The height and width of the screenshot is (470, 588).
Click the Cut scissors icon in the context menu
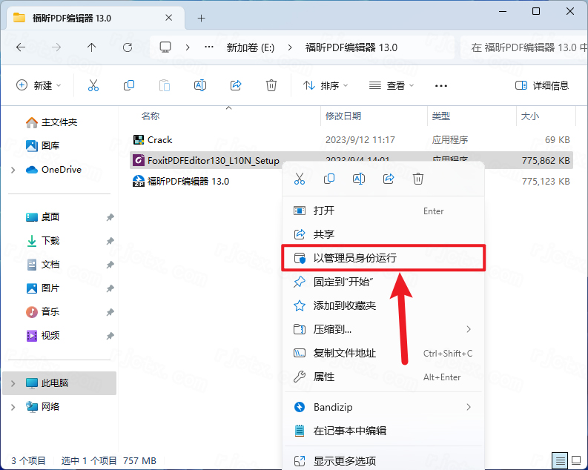tap(300, 179)
